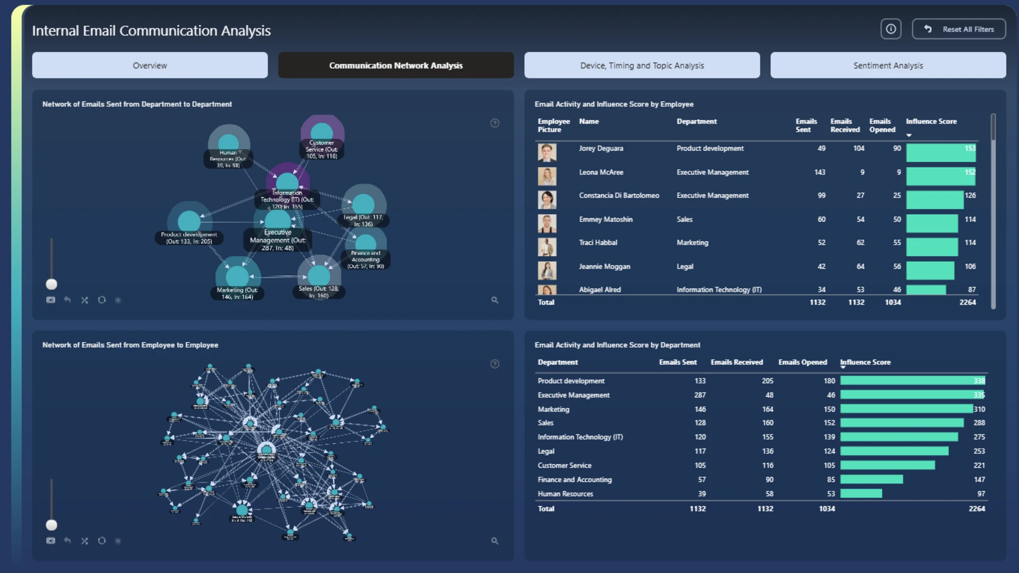The height and width of the screenshot is (573, 1019).
Task: Click sort arrow under employee Influence Score header
Action: tap(909, 136)
